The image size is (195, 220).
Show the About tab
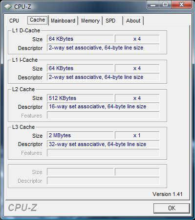click(133, 21)
